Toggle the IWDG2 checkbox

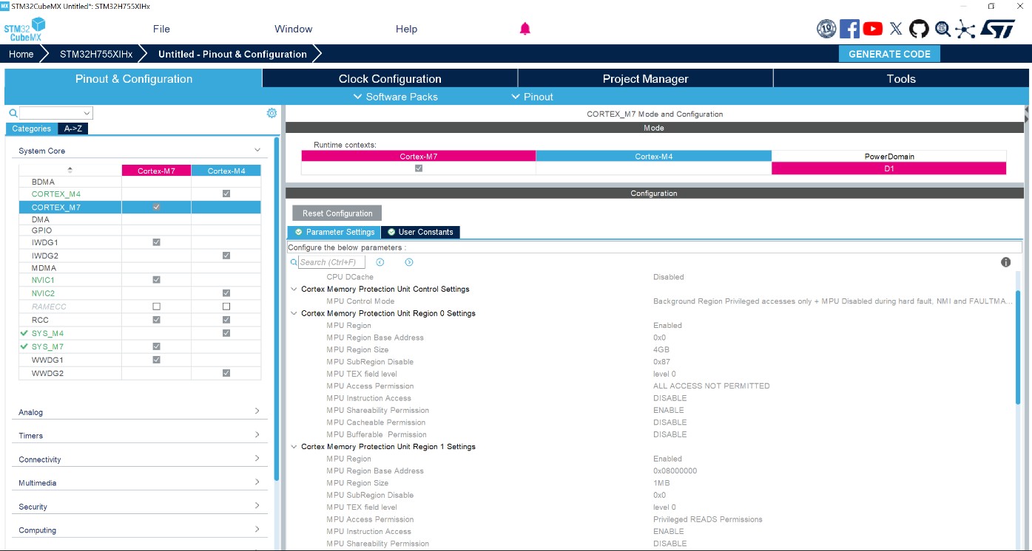coord(226,256)
